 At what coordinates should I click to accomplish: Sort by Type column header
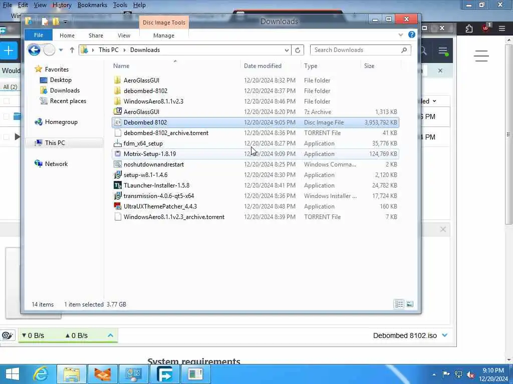(x=311, y=66)
